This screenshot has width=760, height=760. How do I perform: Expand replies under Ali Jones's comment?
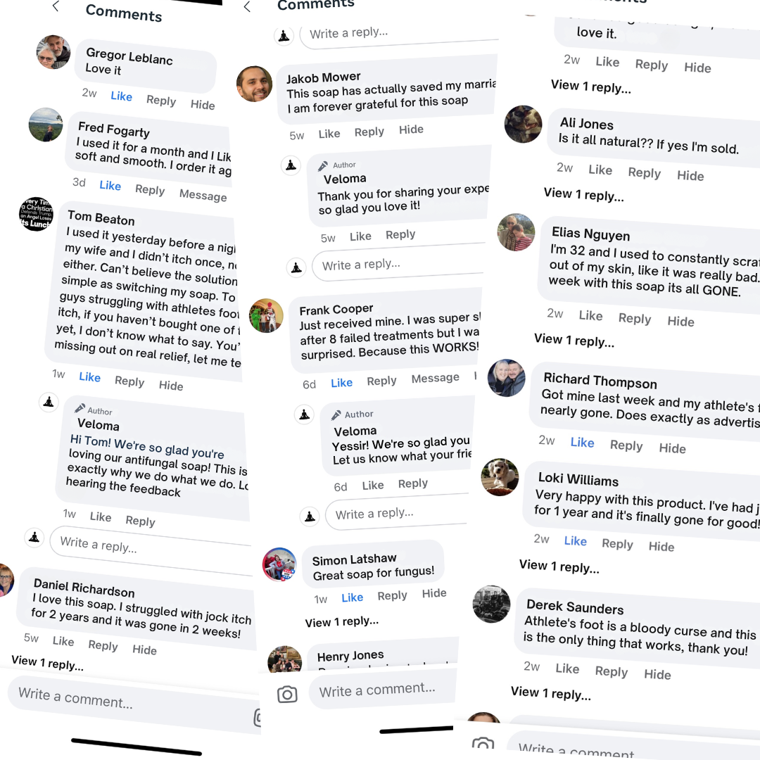[x=583, y=195]
